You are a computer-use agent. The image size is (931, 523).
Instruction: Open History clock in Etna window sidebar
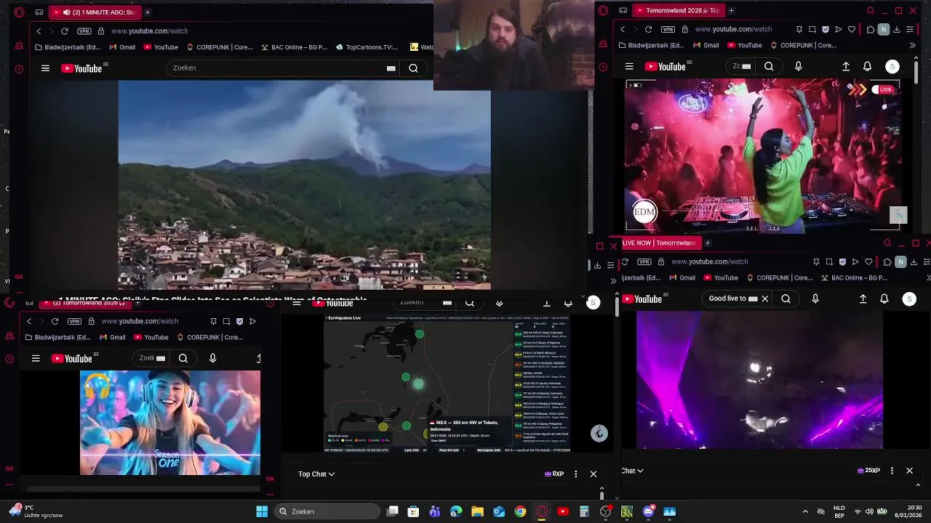pos(19,69)
